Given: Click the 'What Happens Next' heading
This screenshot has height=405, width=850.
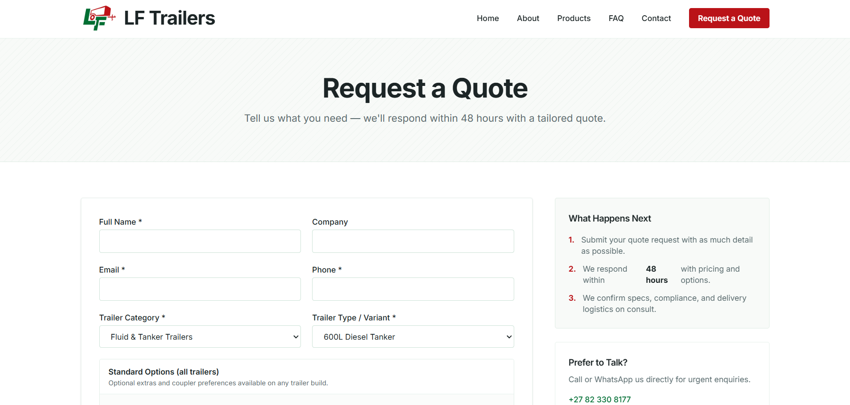Looking at the screenshot, I should click(x=610, y=218).
